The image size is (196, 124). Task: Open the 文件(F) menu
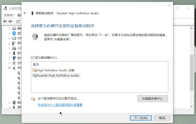(x=8, y=15)
